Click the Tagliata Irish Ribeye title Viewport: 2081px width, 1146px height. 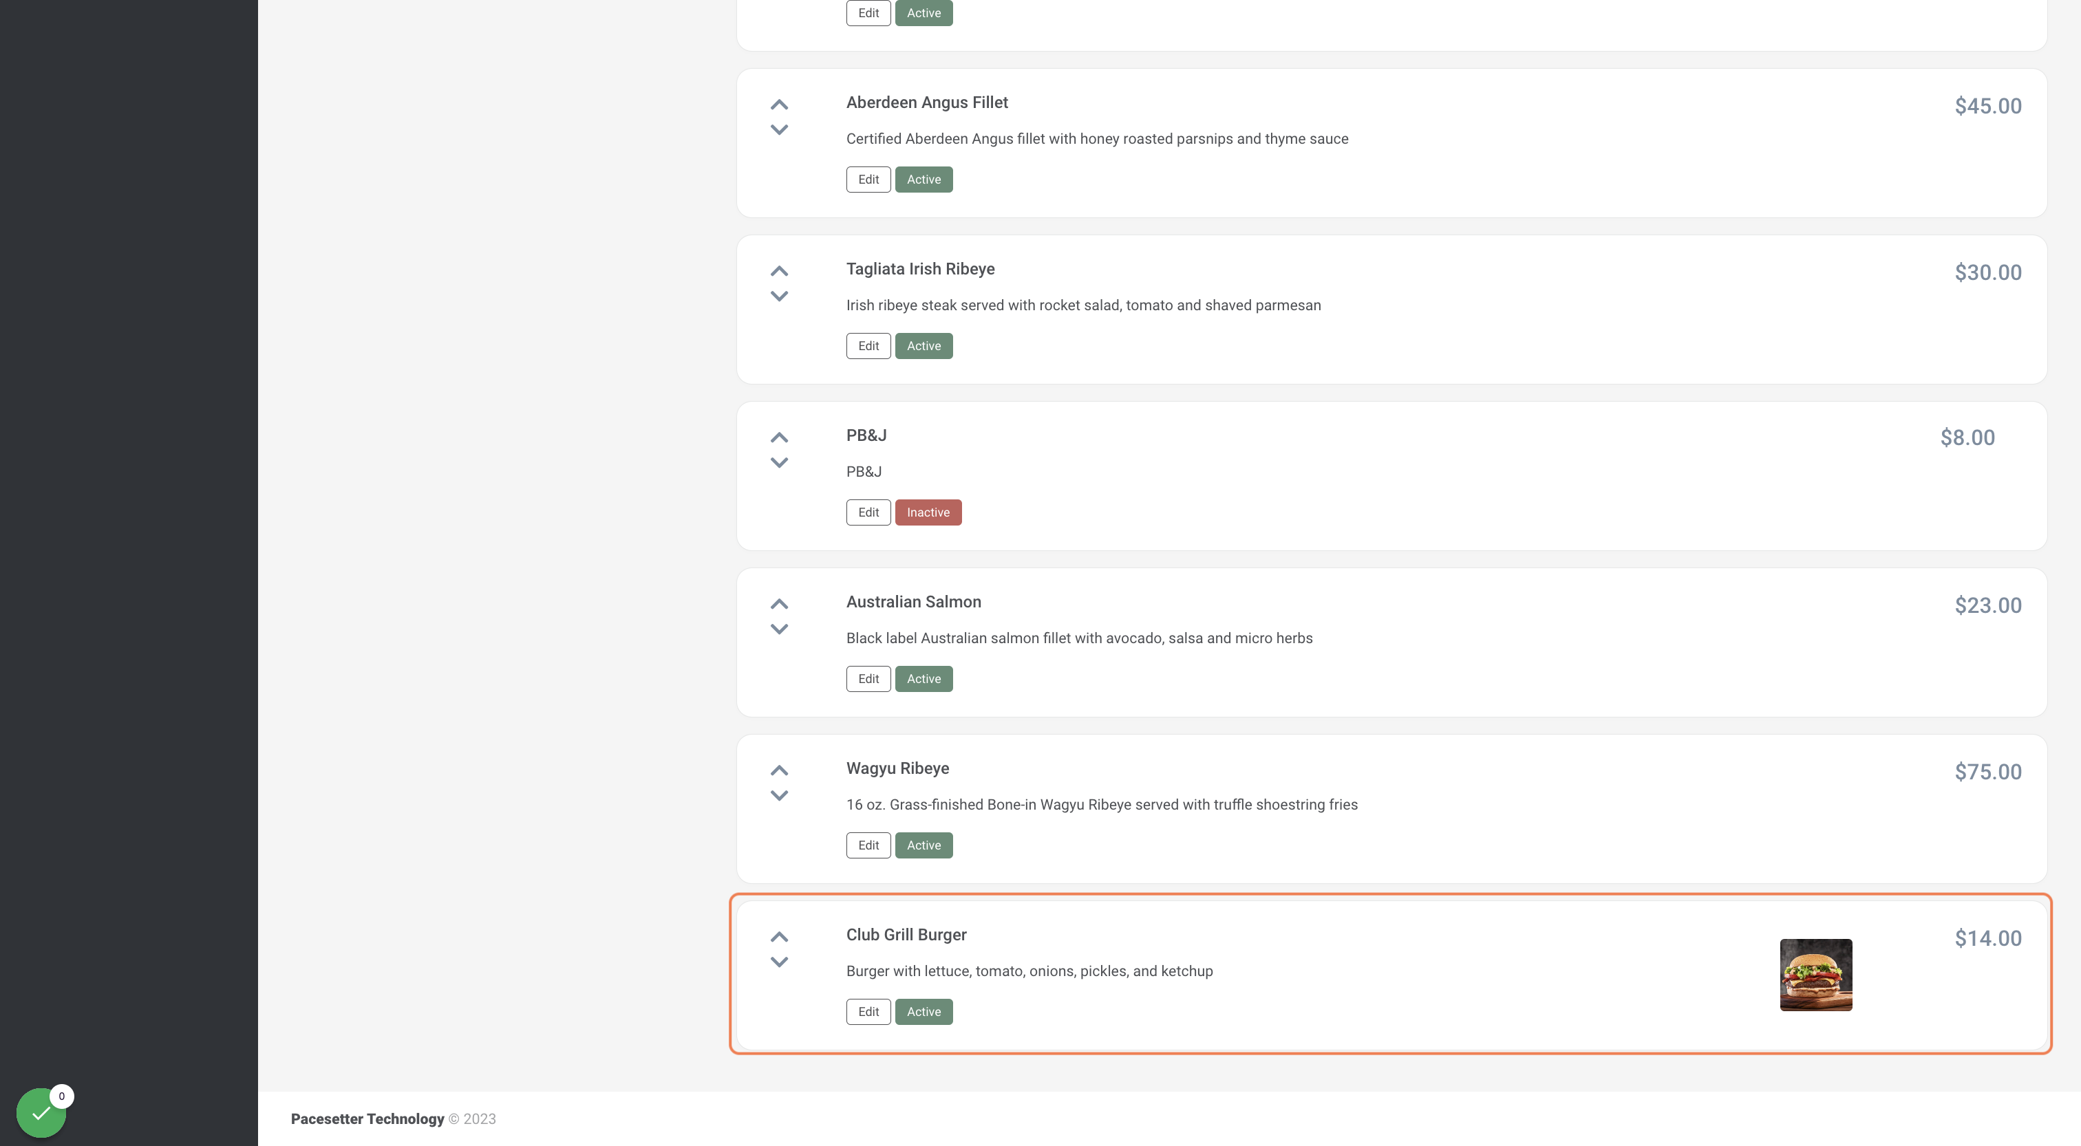[x=920, y=269]
